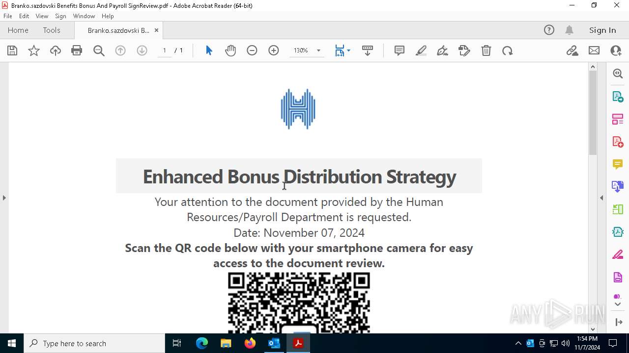Print the document using the printer icon

(77, 50)
